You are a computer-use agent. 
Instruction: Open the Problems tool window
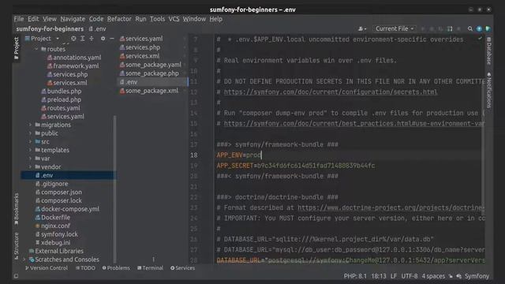tap(116, 268)
